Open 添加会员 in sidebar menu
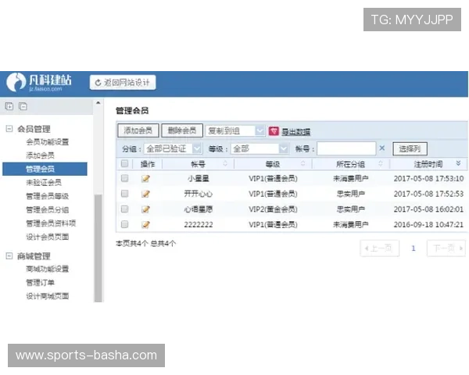The image size is (469, 375). tap(40, 155)
